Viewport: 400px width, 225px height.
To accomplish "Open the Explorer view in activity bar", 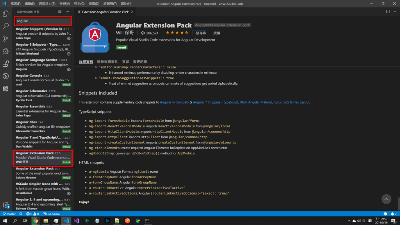I will point(5,14).
